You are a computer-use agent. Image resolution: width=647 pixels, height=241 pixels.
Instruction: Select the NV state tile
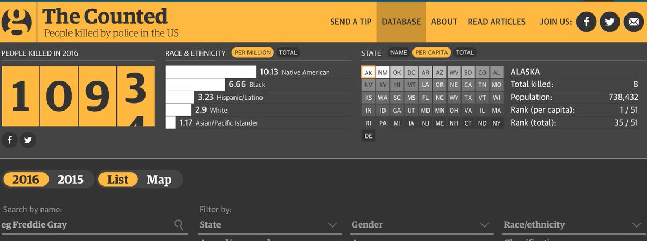click(x=368, y=85)
